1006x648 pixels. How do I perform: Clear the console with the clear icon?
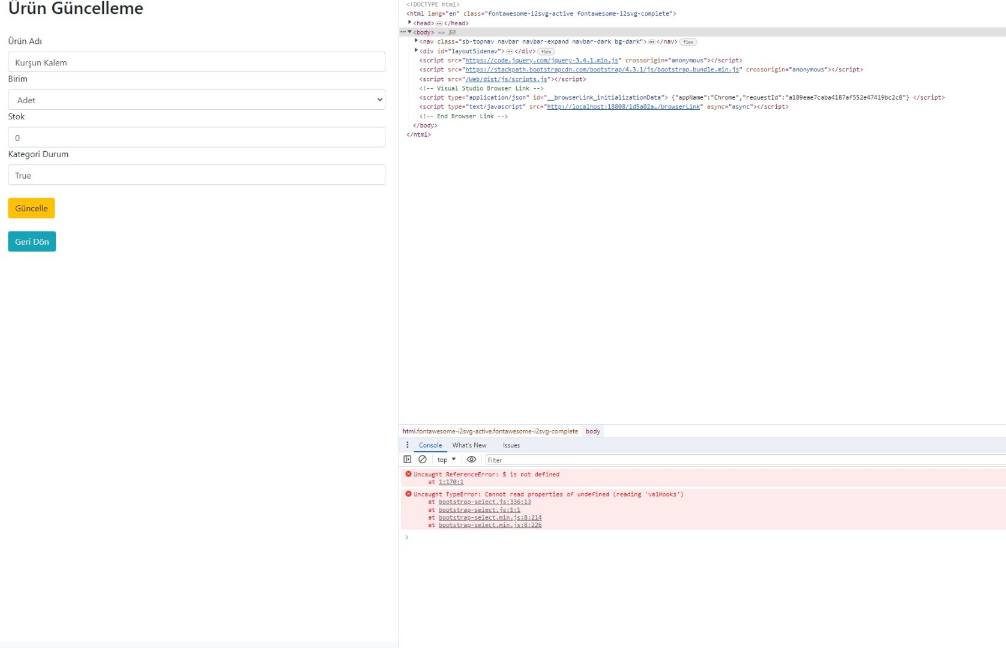(423, 460)
